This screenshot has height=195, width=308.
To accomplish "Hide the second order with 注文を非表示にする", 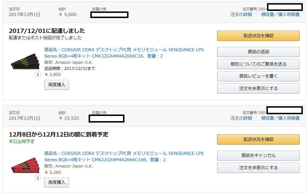I will (x=258, y=168).
